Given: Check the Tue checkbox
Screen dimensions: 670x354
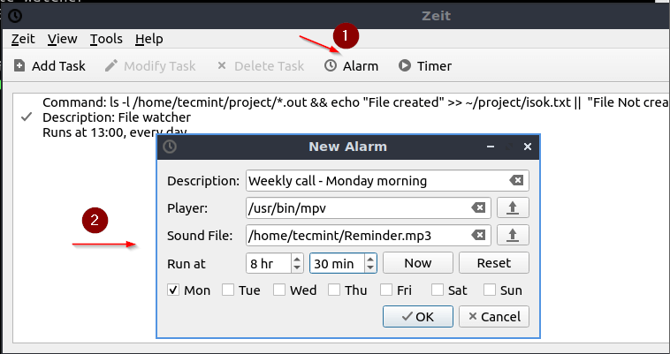Looking at the screenshot, I should click(x=228, y=290).
